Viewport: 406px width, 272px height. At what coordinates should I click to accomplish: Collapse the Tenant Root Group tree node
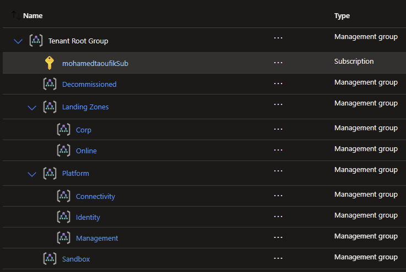pos(18,41)
